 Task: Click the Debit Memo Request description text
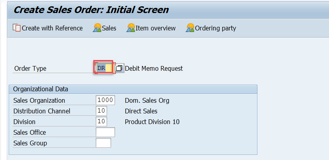click(154, 68)
